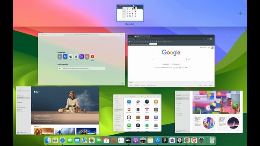
Task: Click the search field in the TV sidebar
Action: (x=24, y=91)
